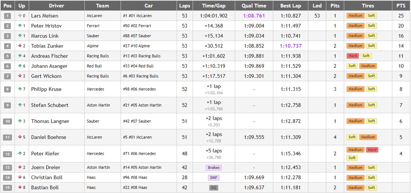Click the PTS column header

pyautogui.click(x=401, y=6)
